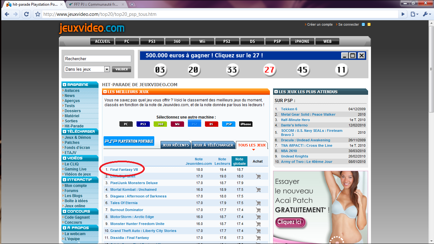The width and height of the screenshot is (434, 244).
Task: Bookmark this page with the star icon
Action: pyautogui.click(x=38, y=14)
